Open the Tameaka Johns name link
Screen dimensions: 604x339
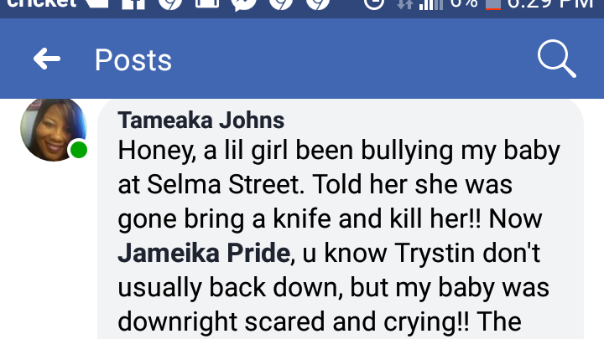201,120
